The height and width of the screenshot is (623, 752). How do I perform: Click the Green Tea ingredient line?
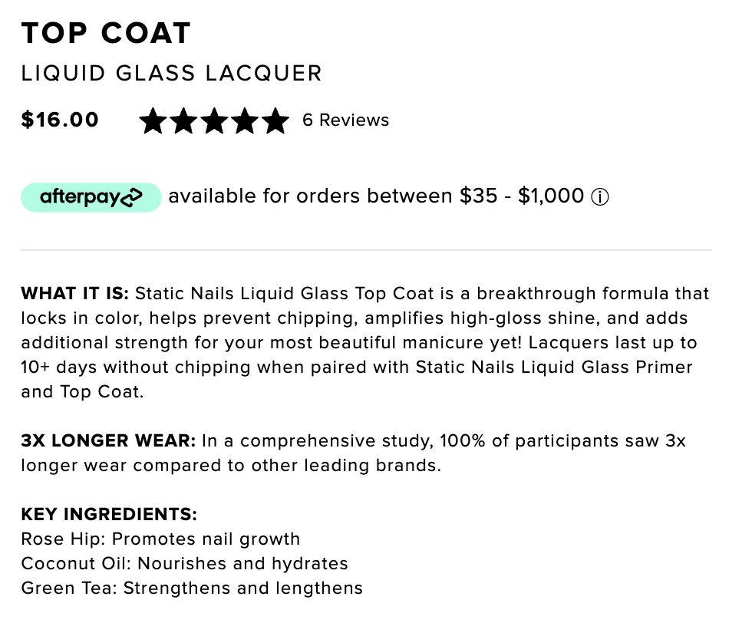tap(192, 588)
